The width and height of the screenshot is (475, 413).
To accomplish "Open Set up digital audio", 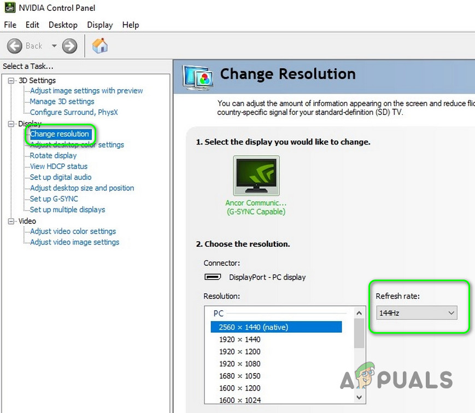I will (61, 177).
